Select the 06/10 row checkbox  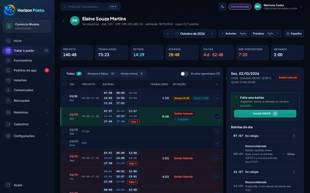click(64, 176)
